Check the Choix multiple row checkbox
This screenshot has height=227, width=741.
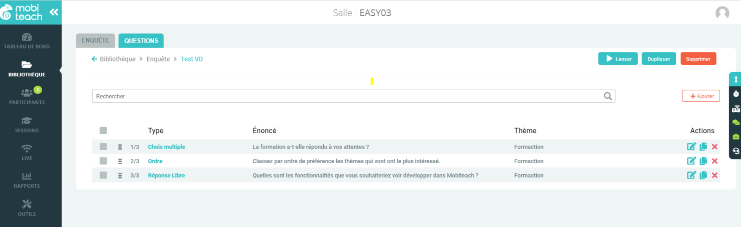[x=103, y=147]
